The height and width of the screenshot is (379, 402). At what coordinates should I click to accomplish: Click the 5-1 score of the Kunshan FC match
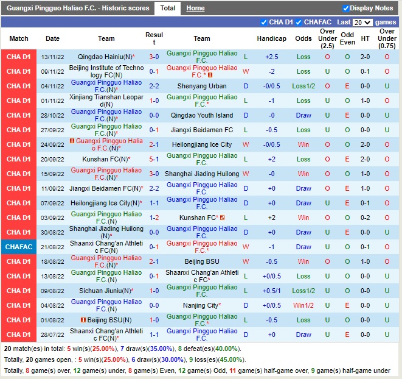pos(154,159)
